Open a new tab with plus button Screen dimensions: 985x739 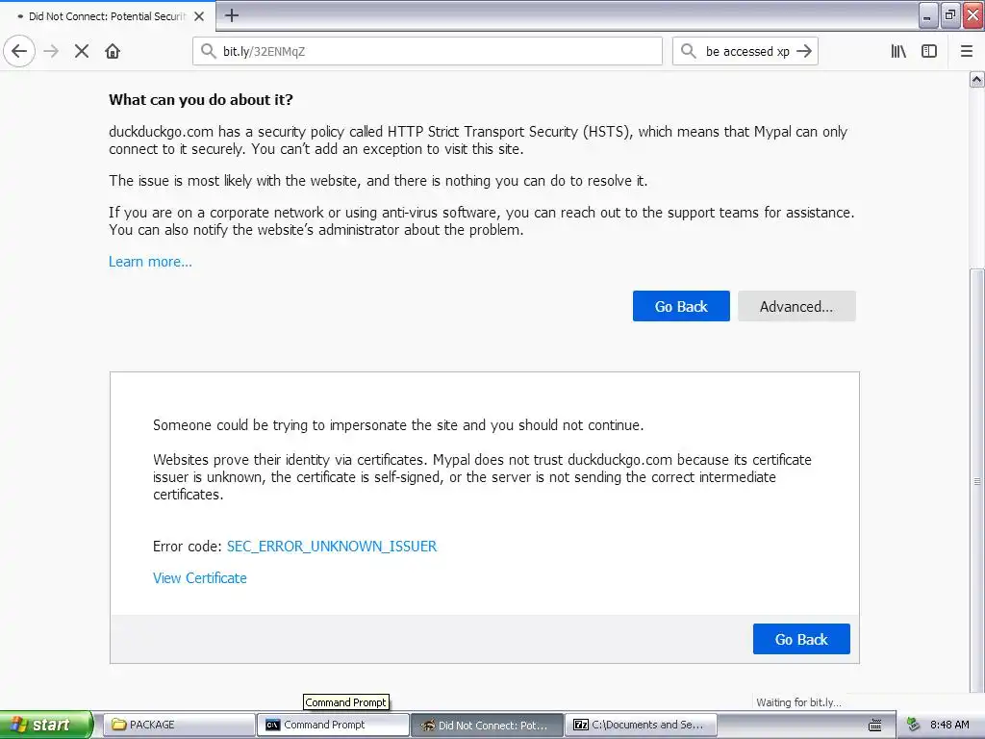pos(232,15)
